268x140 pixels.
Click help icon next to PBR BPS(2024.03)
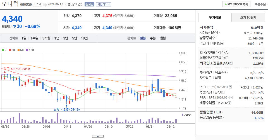231,98
